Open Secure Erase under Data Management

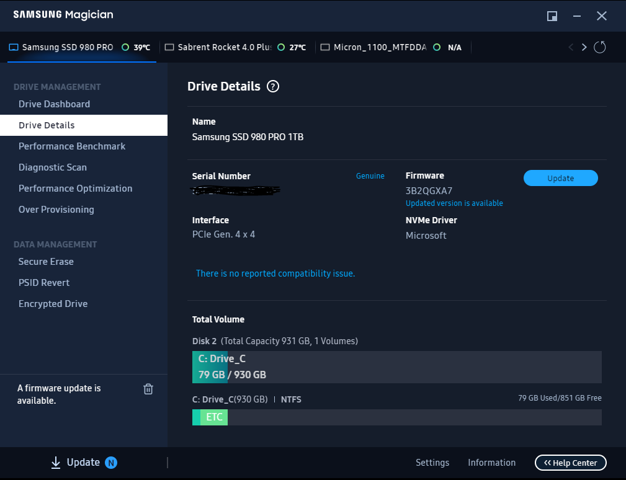[46, 262]
